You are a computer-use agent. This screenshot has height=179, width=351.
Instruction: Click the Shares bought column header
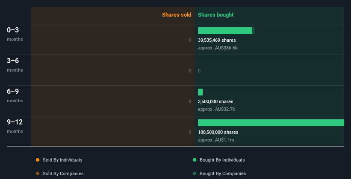point(215,15)
